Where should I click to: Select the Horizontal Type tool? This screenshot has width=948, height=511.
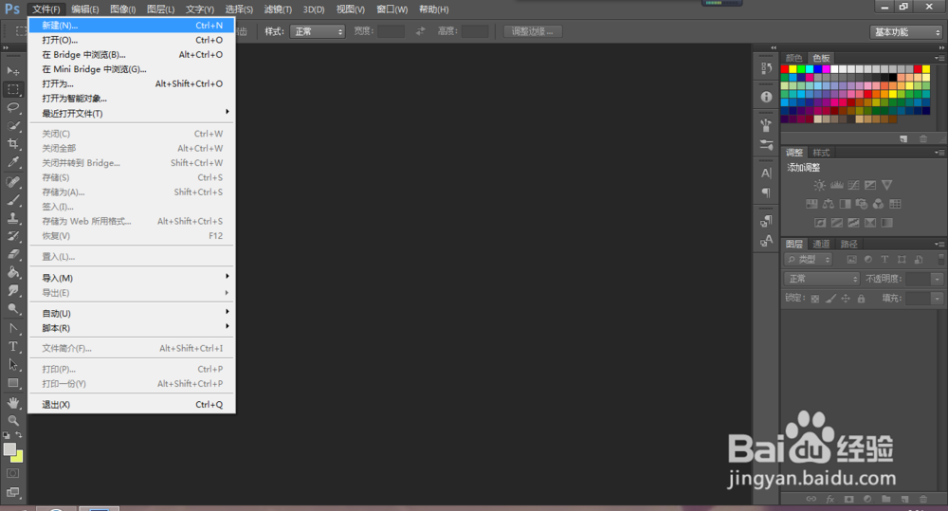tap(12, 346)
